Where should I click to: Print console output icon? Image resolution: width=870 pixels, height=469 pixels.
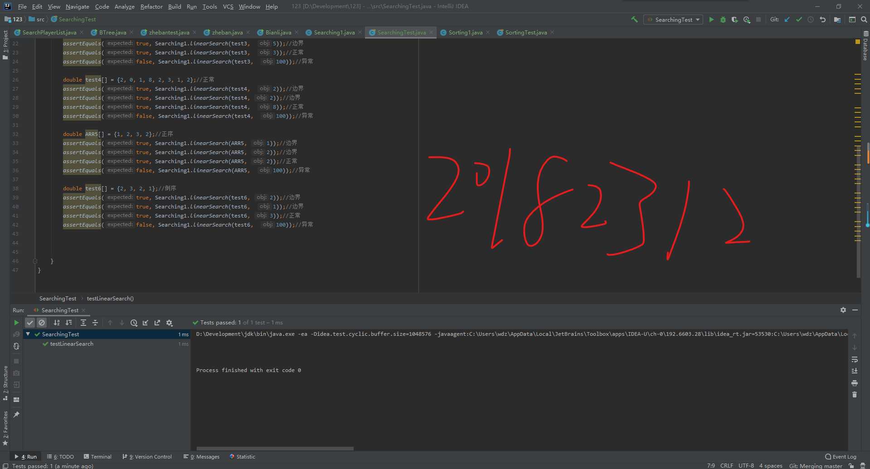coord(855,383)
